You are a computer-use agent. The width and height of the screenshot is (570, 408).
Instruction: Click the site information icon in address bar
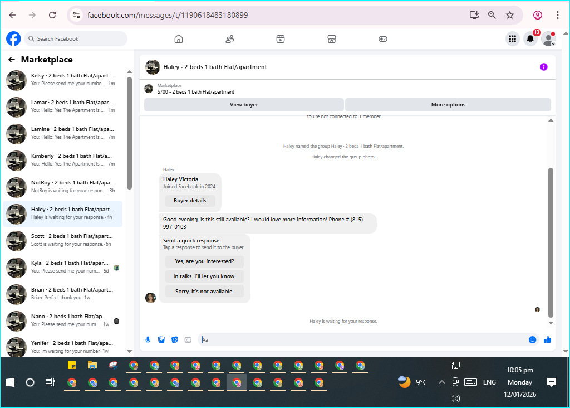click(76, 15)
